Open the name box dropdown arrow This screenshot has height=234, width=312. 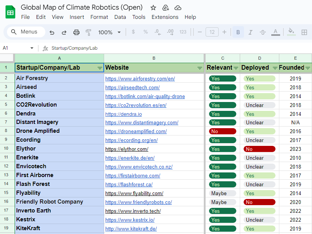(32, 48)
